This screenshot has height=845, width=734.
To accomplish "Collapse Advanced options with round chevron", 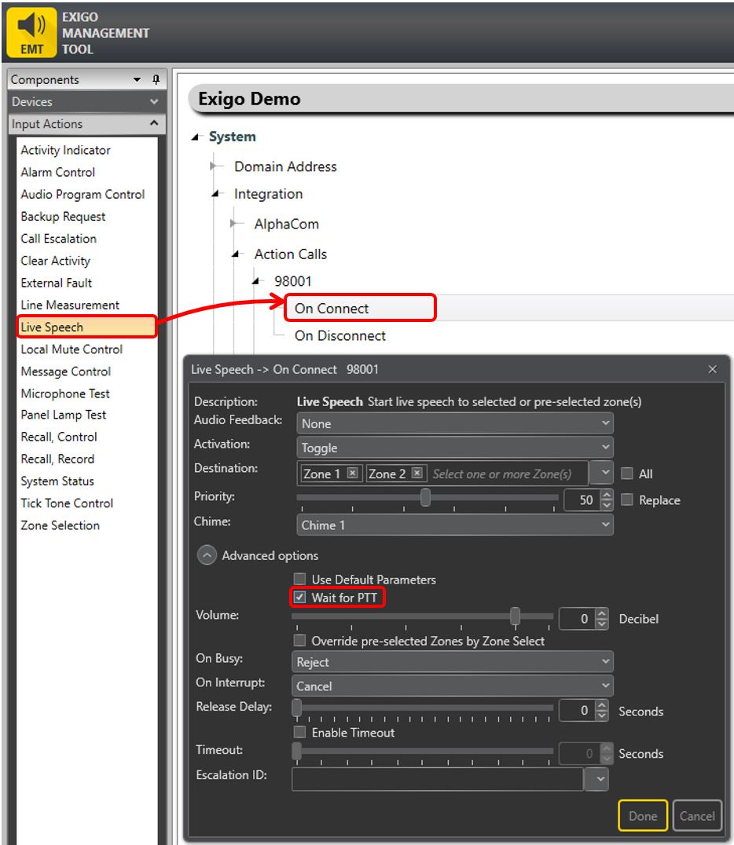I will pyautogui.click(x=207, y=555).
